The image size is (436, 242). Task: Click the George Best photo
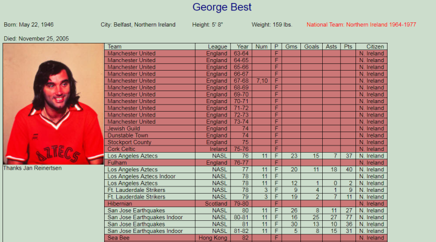[53, 104]
